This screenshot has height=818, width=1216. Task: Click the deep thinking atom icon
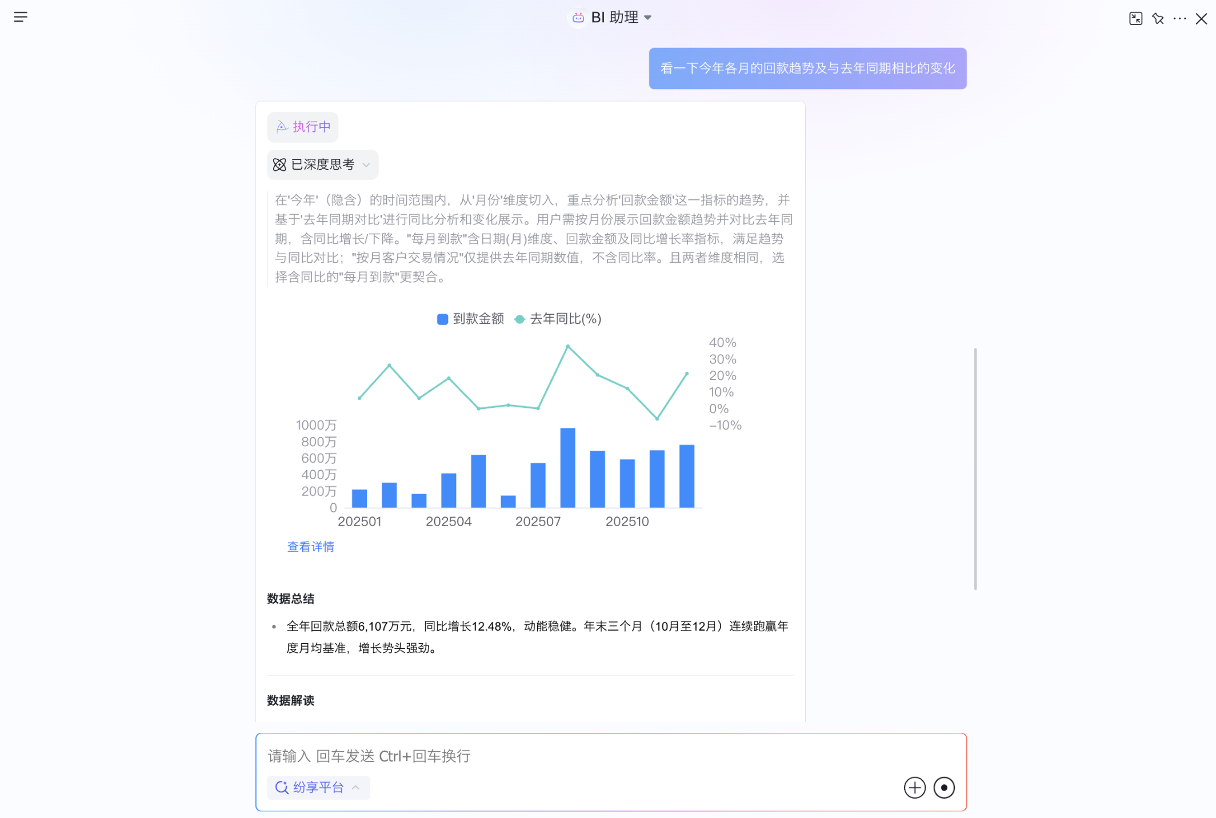point(279,165)
